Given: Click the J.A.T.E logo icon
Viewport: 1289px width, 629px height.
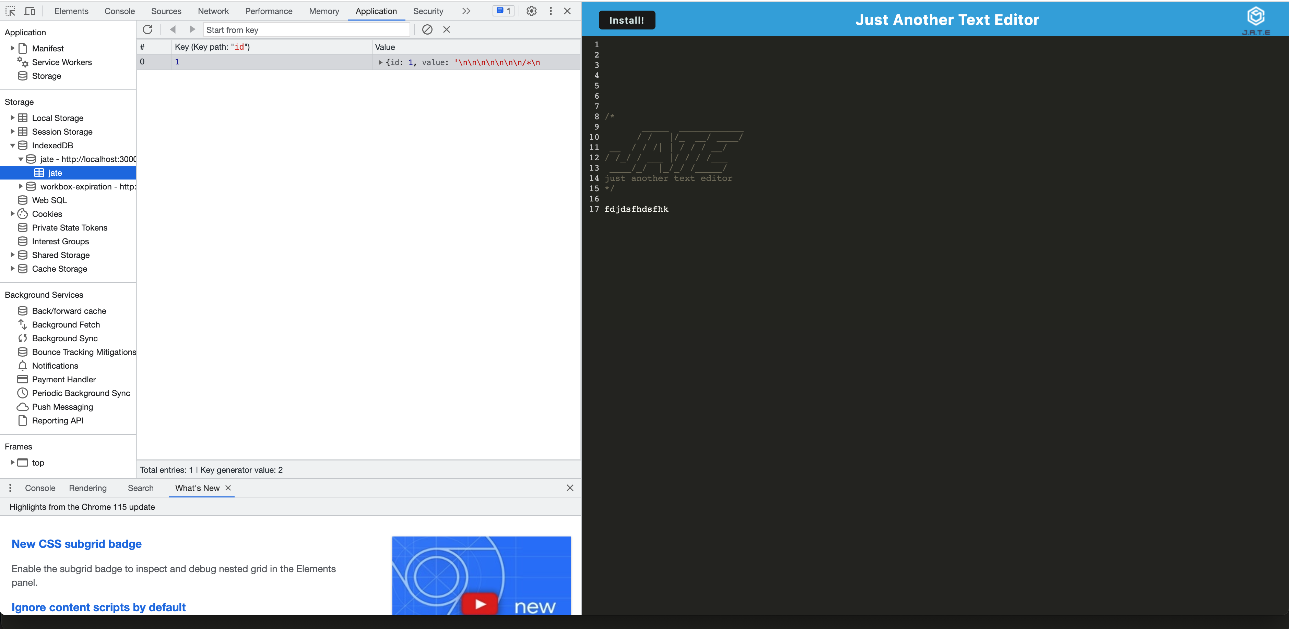Looking at the screenshot, I should [1255, 20].
